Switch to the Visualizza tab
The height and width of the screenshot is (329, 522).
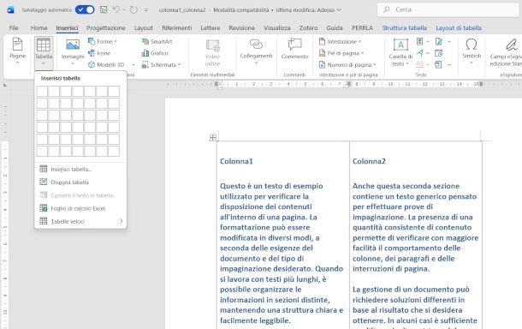click(277, 28)
